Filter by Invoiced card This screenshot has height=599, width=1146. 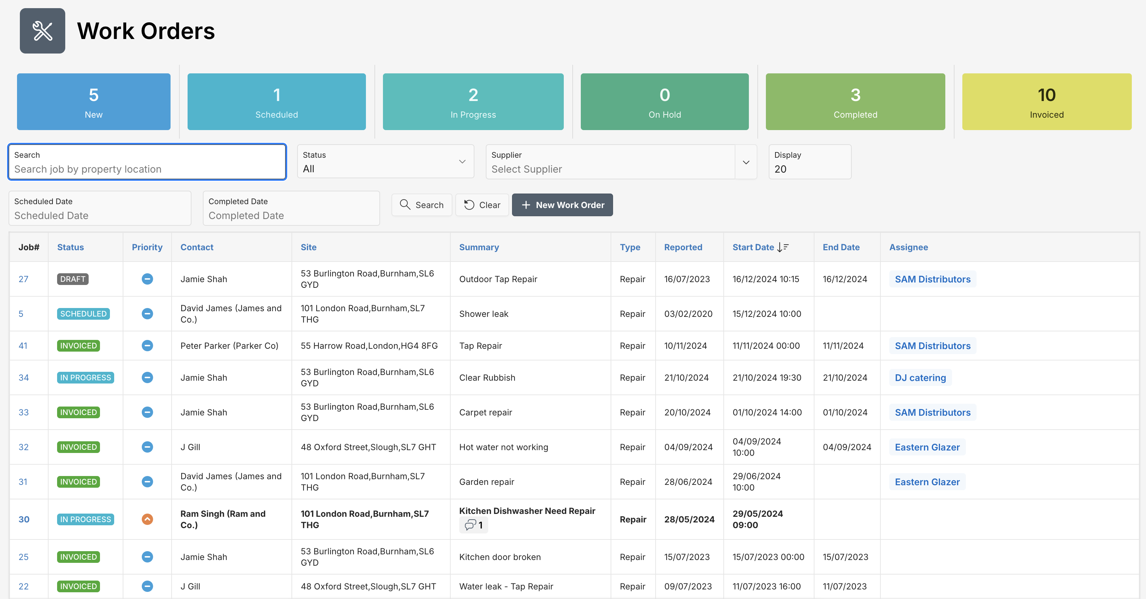1046,102
